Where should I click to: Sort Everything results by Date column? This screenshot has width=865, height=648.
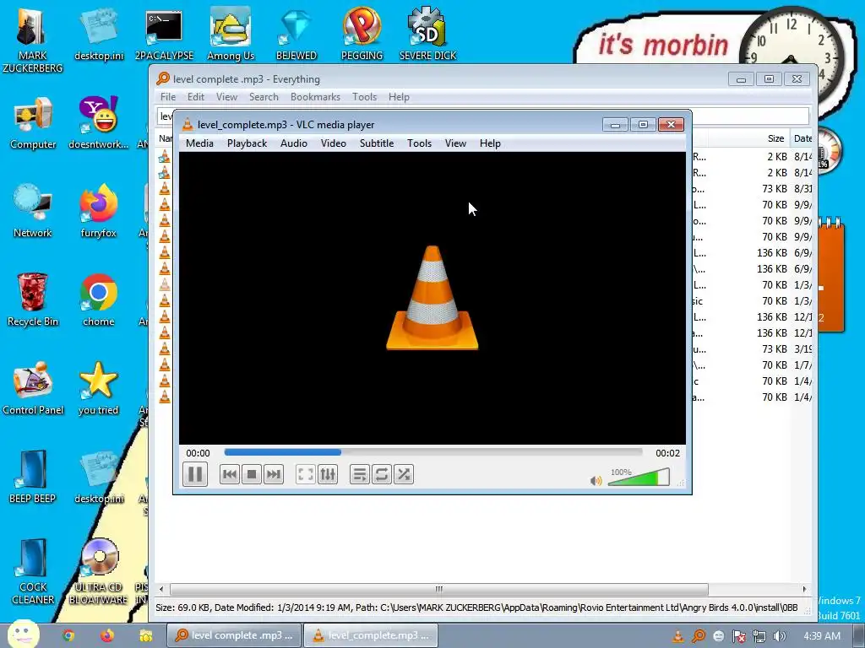pyautogui.click(x=801, y=138)
